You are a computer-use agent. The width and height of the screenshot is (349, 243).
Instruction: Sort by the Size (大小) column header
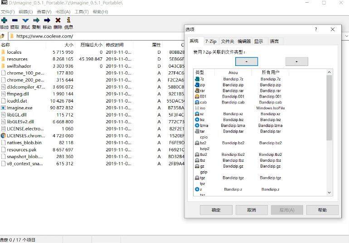(61, 45)
